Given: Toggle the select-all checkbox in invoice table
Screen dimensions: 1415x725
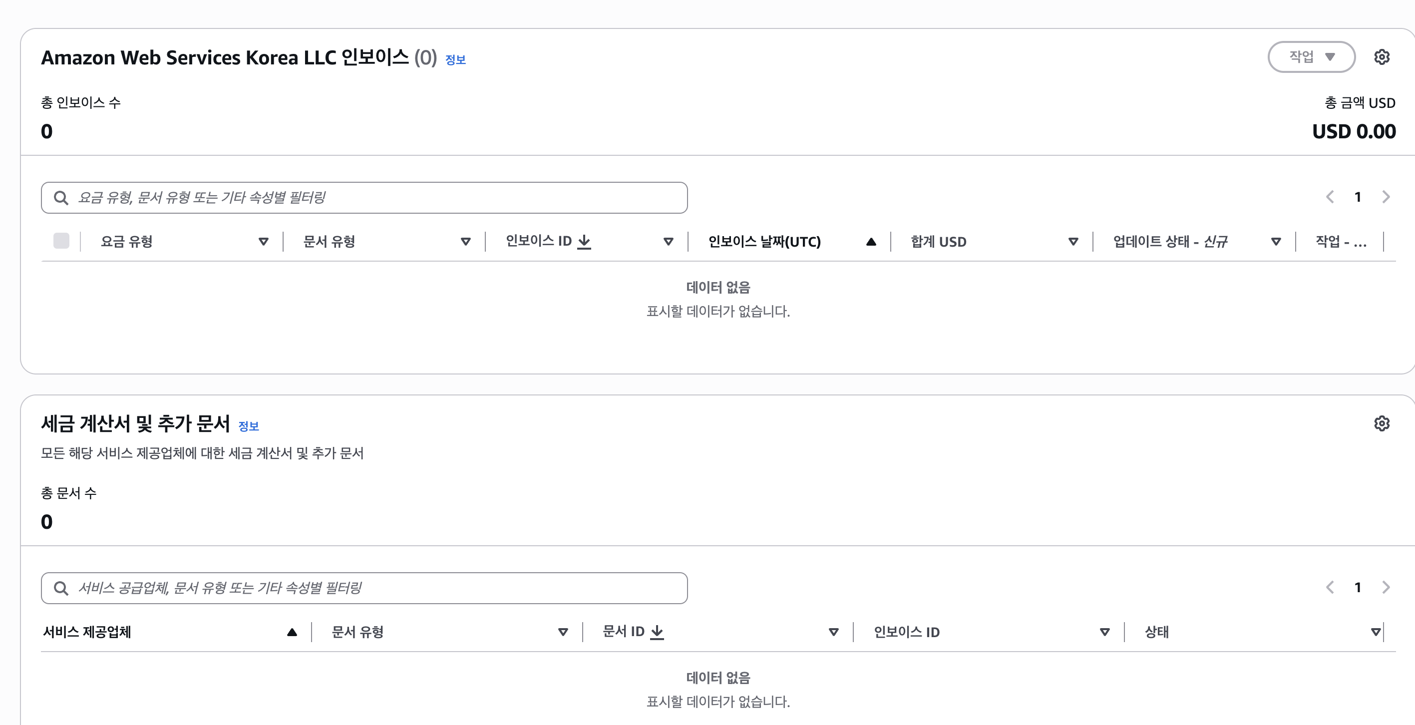Looking at the screenshot, I should [61, 241].
